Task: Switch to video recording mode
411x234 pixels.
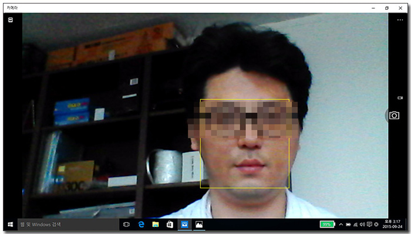Action: [400, 98]
